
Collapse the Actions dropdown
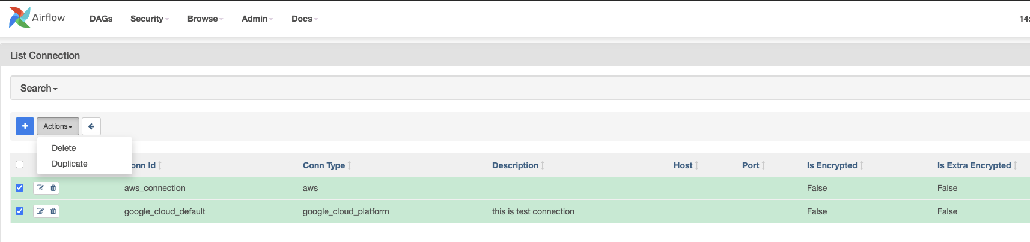click(58, 126)
